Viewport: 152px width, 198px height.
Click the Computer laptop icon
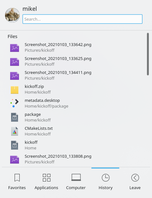pos(76,177)
